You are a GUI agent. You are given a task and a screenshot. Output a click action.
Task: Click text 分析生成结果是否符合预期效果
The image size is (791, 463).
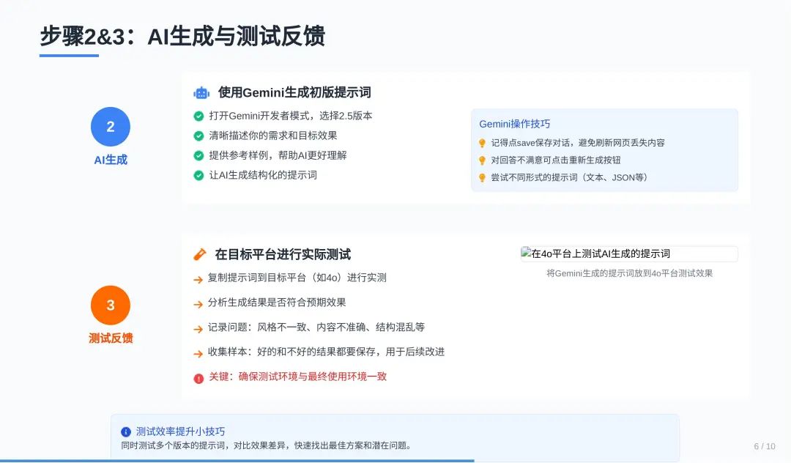click(x=277, y=302)
